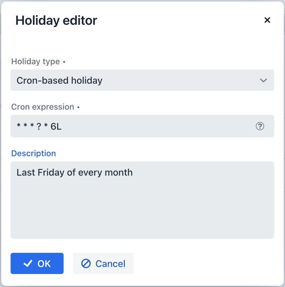Viewport: 285px width, 287px height.
Task: Click the Description link
Action: (x=33, y=153)
